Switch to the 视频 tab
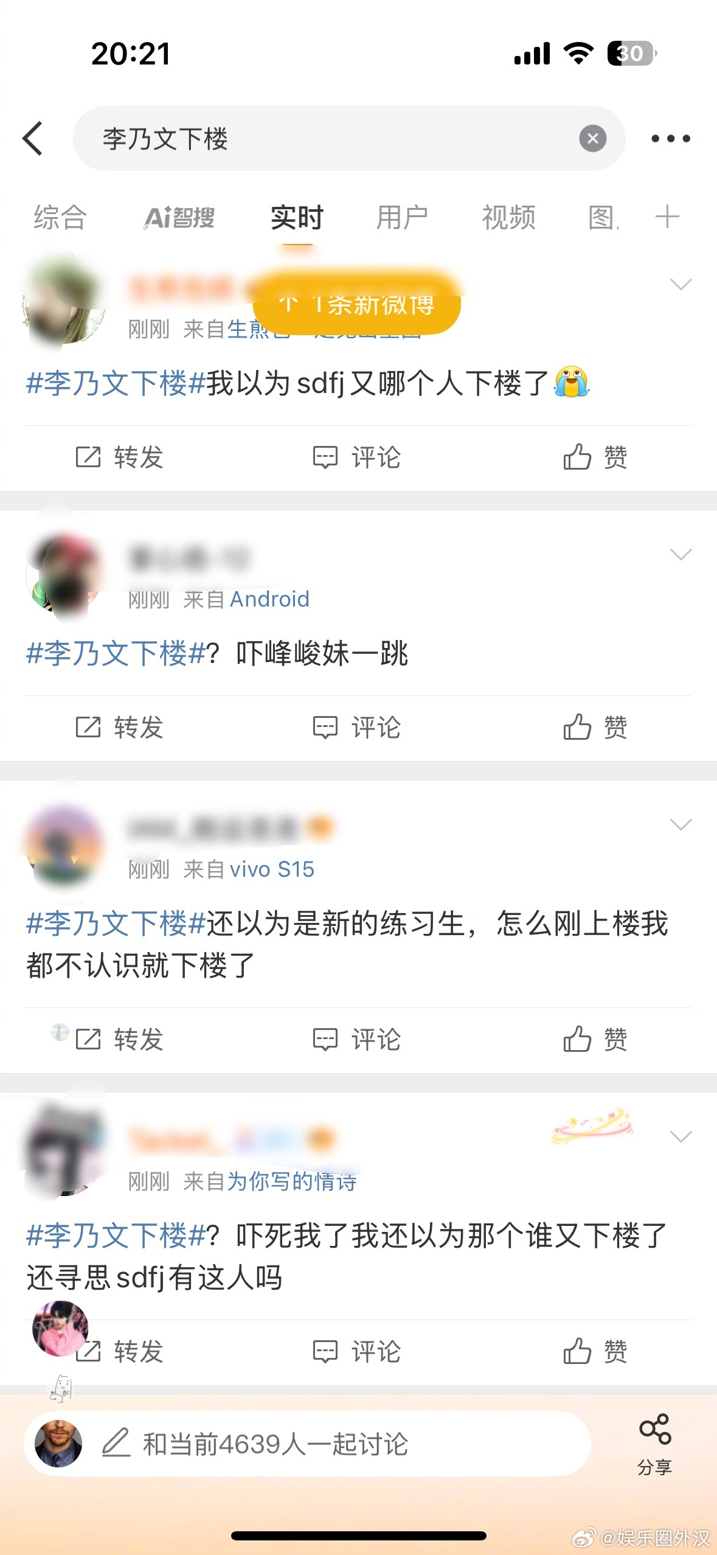 point(508,218)
